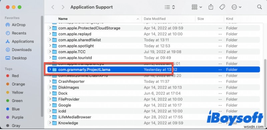
Task: Open the list view switcher
Action: [x=170, y=7]
